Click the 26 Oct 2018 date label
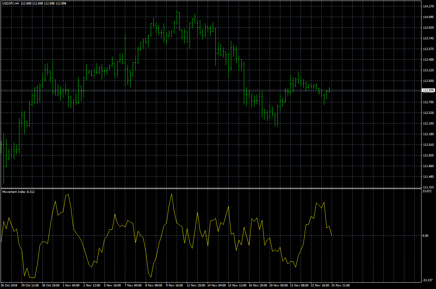436x289 pixels. click(x=9, y=285)
